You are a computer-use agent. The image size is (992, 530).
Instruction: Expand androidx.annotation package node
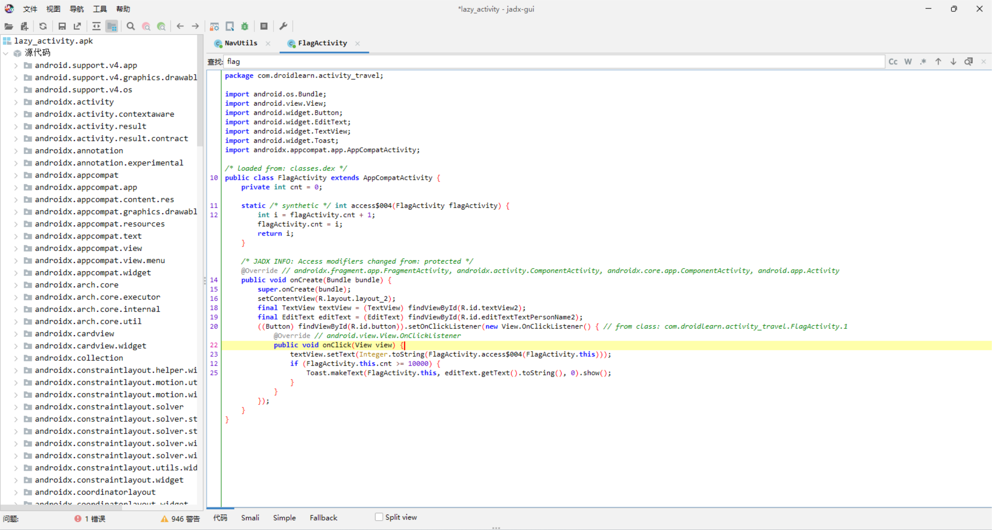tap(16, 151)
